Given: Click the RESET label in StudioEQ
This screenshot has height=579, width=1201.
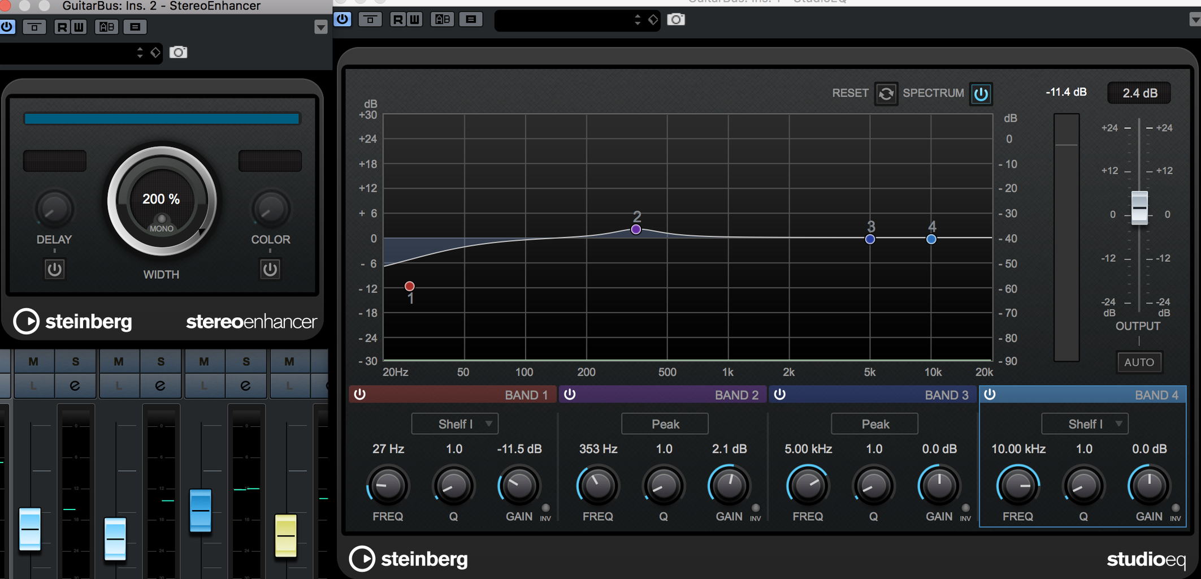Looking at the screenshot, I should pyautogui.click(x=850, y=93).
